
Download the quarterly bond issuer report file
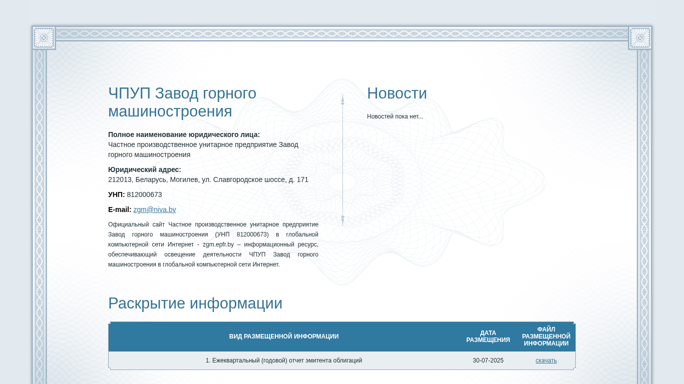click(546, 360)
